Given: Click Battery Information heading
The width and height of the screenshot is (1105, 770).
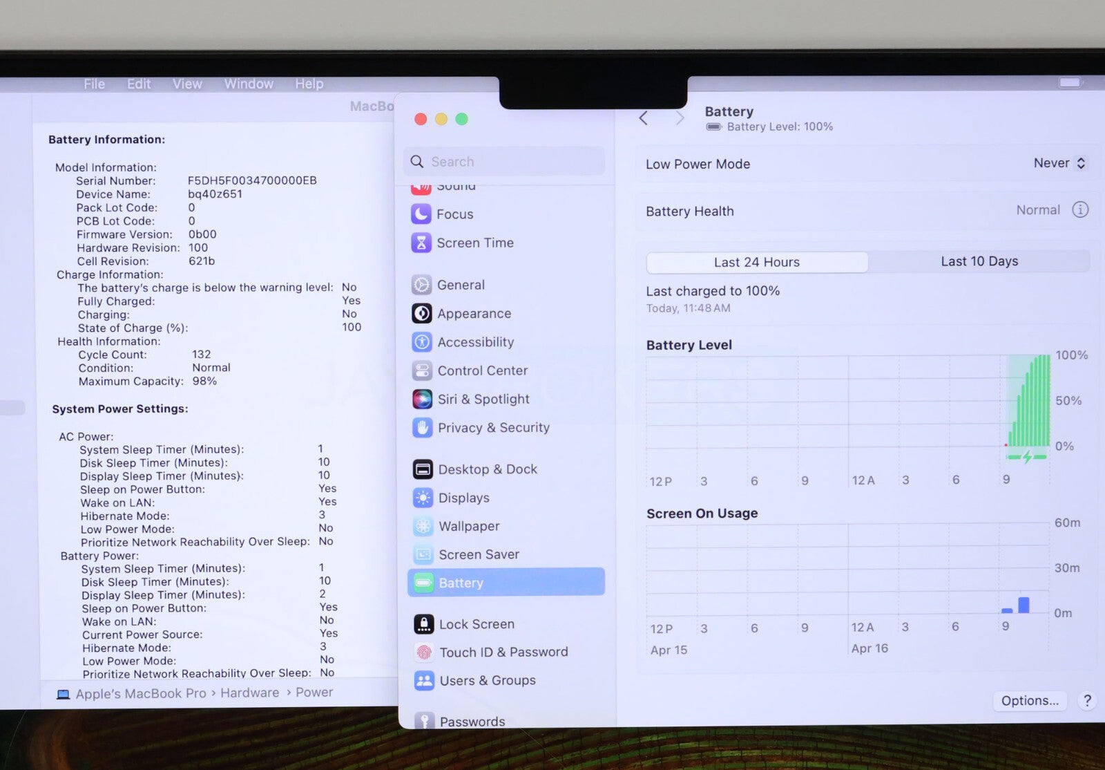Looking at the screenshot, I should 106,140.
